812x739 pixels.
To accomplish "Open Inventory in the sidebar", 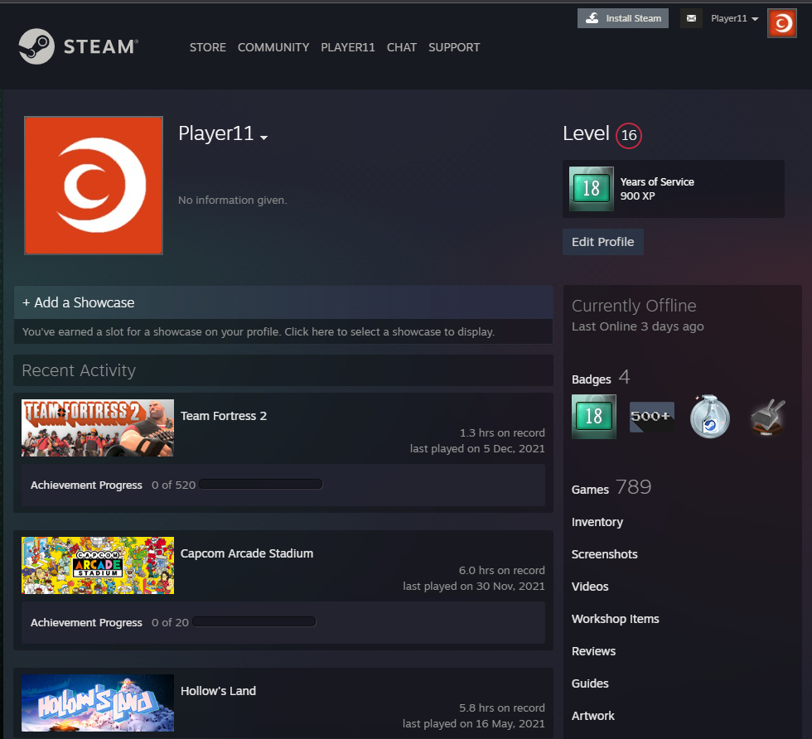I will (597, 522).
